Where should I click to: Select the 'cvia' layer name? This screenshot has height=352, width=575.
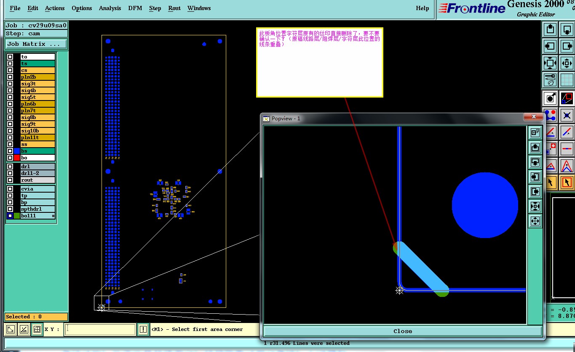(x=38, y=189)
